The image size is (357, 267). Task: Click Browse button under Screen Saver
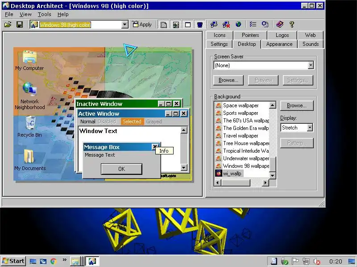coord(228,80)
